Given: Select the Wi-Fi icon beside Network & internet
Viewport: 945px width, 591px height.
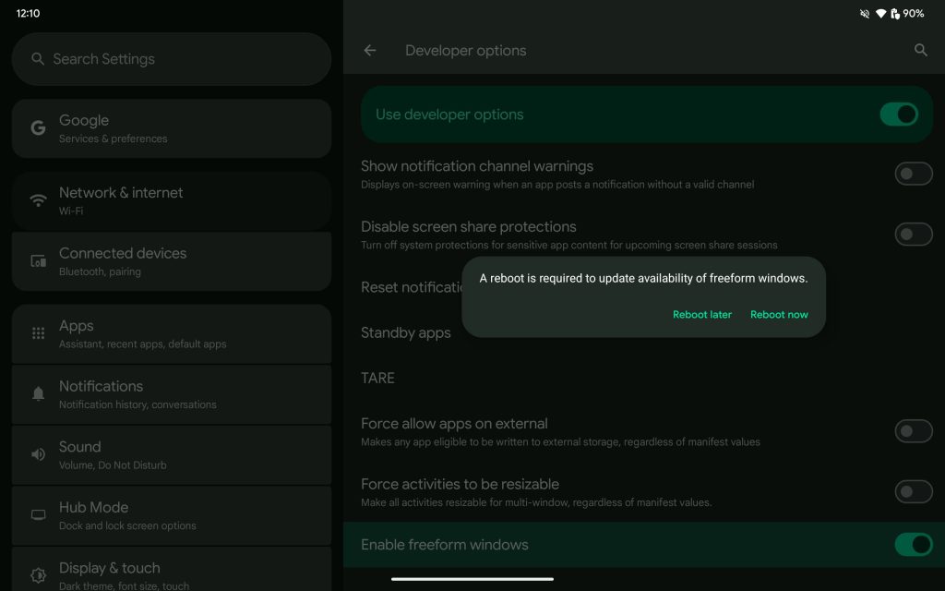Looking at the screenshot, I should [38, 199].
